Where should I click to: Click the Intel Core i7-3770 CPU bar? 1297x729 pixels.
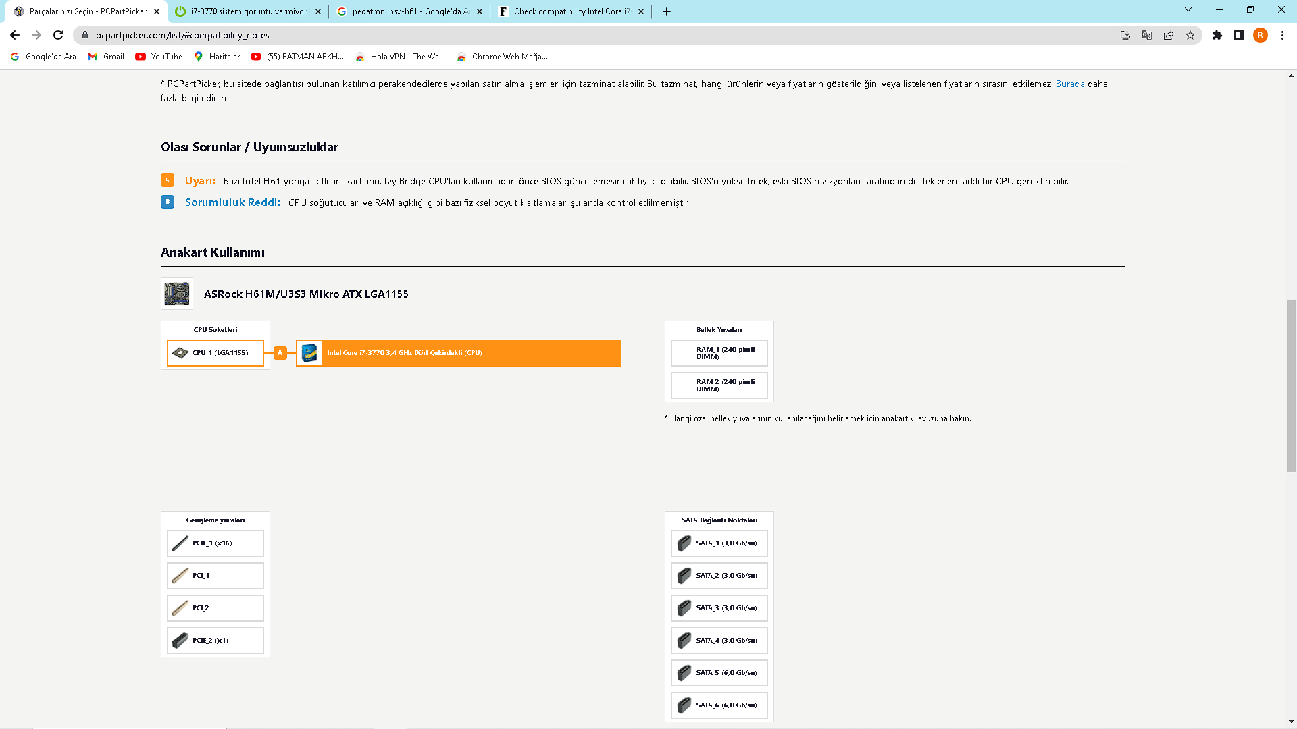coord(459,353)
